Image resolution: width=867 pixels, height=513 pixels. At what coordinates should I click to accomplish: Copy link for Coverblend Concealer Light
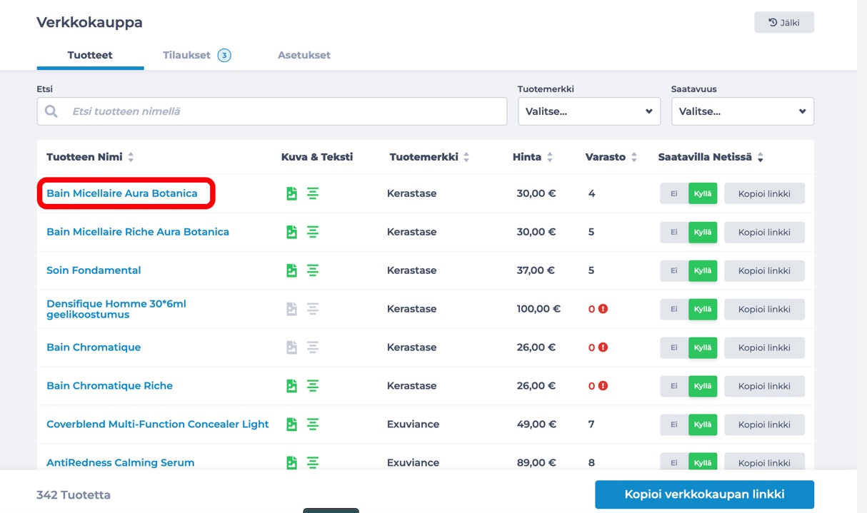(764, 425)
